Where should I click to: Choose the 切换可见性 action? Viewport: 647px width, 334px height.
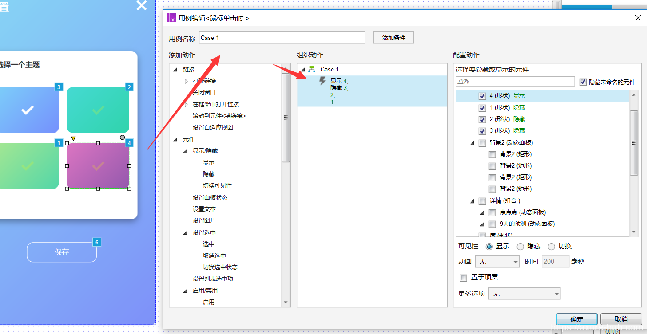(x=217, y=186)
